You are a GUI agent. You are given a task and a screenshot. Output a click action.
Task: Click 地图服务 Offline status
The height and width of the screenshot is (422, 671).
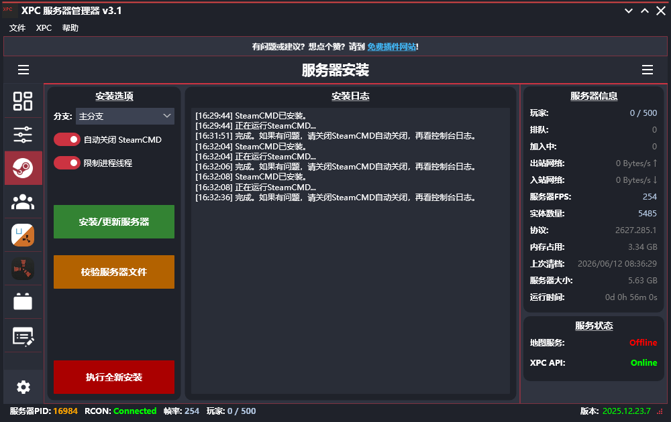tap(643, 342)
